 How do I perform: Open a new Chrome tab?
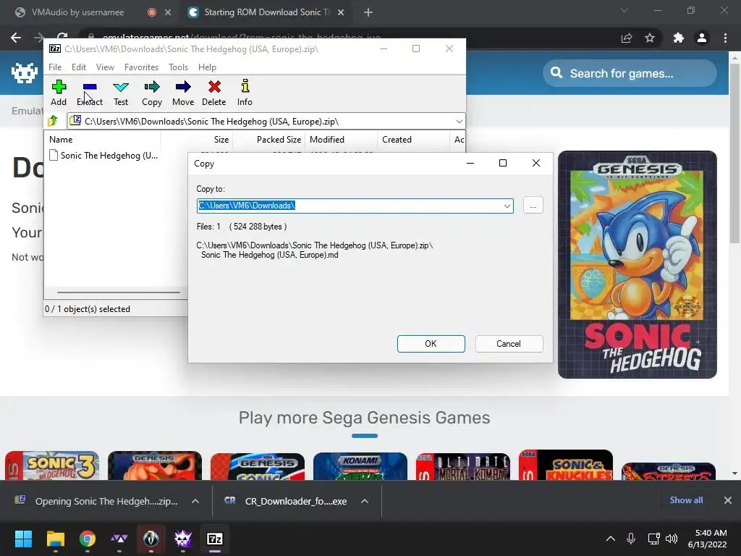click(368, 12)
